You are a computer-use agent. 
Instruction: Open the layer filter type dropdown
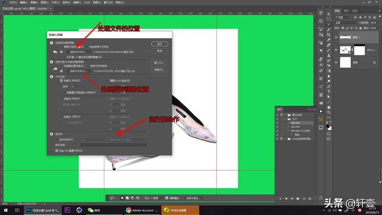(x=343, y=17)
